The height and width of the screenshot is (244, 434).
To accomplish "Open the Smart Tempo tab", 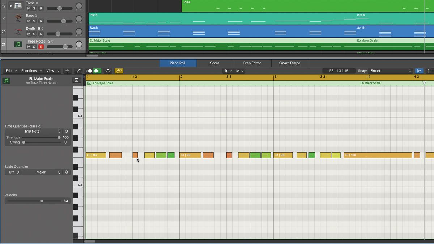I will tap(290, 63).
